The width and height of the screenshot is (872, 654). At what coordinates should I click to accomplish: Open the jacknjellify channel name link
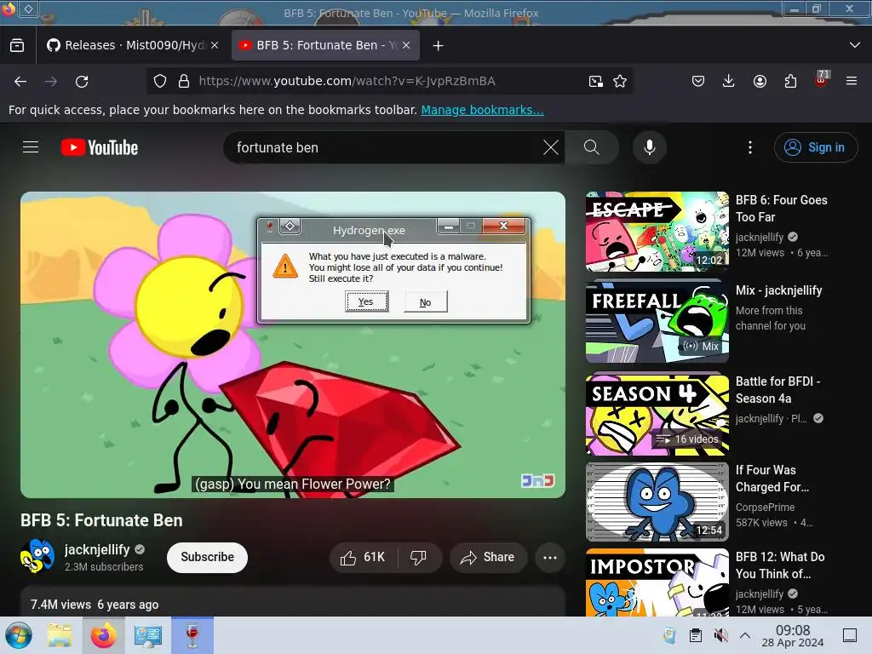(x=97, y=549)
